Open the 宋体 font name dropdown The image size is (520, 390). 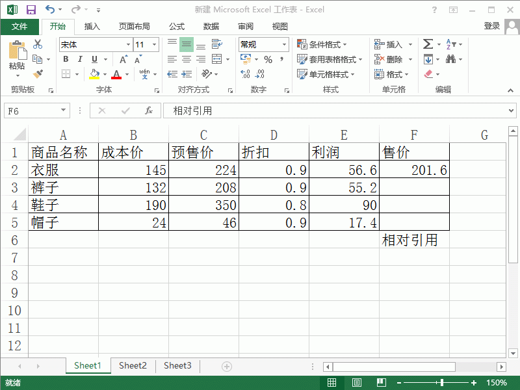[129, 44]
